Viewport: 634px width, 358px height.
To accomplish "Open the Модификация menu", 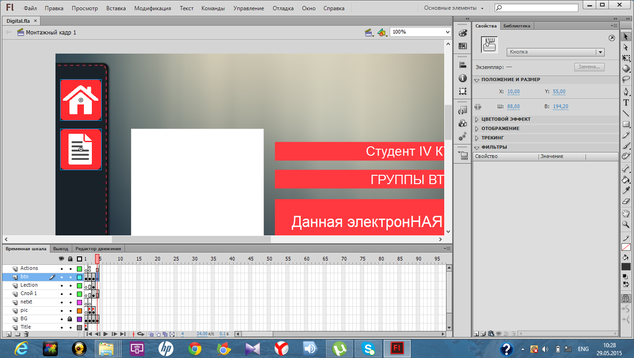I will (152, 8).
